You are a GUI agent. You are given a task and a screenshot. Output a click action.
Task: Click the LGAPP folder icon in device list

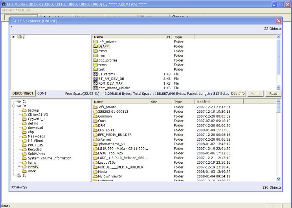pyautogui.click(x=95, y=46)
